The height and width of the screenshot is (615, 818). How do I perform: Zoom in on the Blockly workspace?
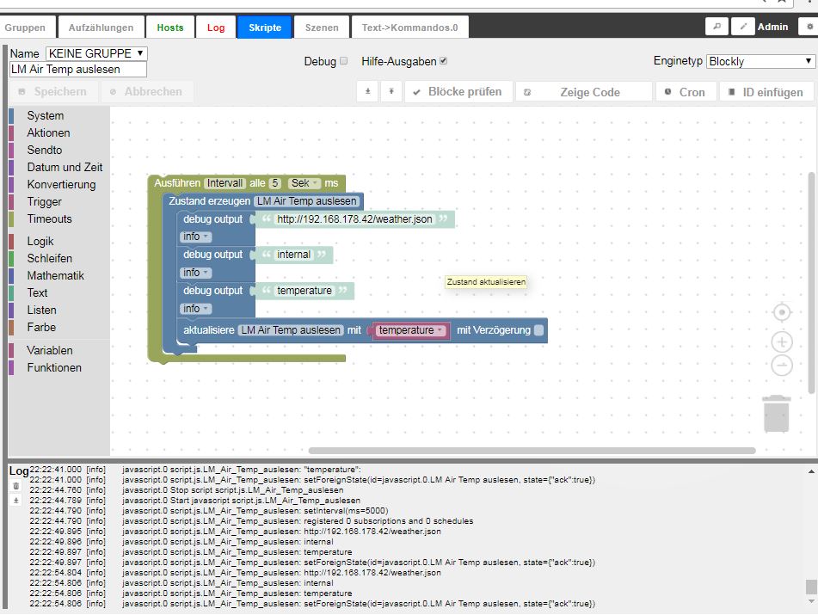(x=782, y=342)
